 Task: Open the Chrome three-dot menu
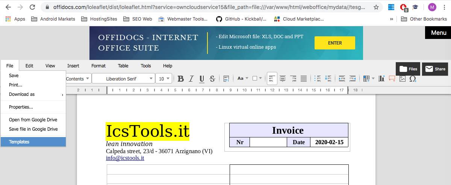tap(444, 7)
